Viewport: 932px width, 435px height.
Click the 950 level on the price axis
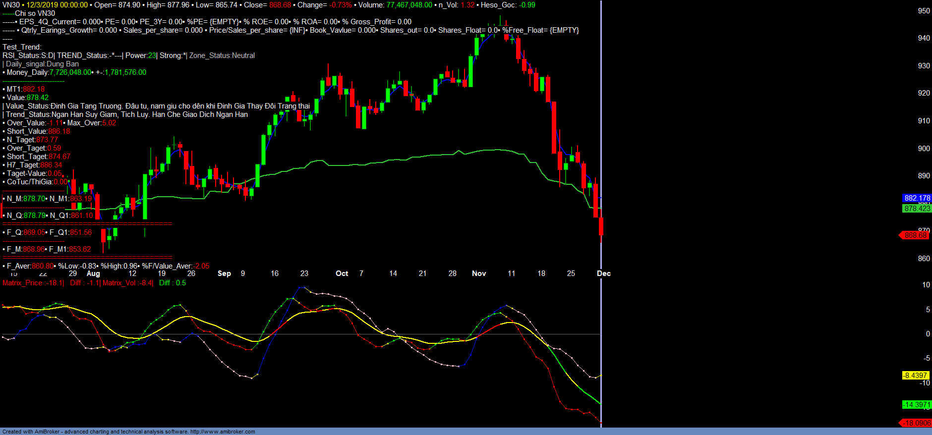924,11
